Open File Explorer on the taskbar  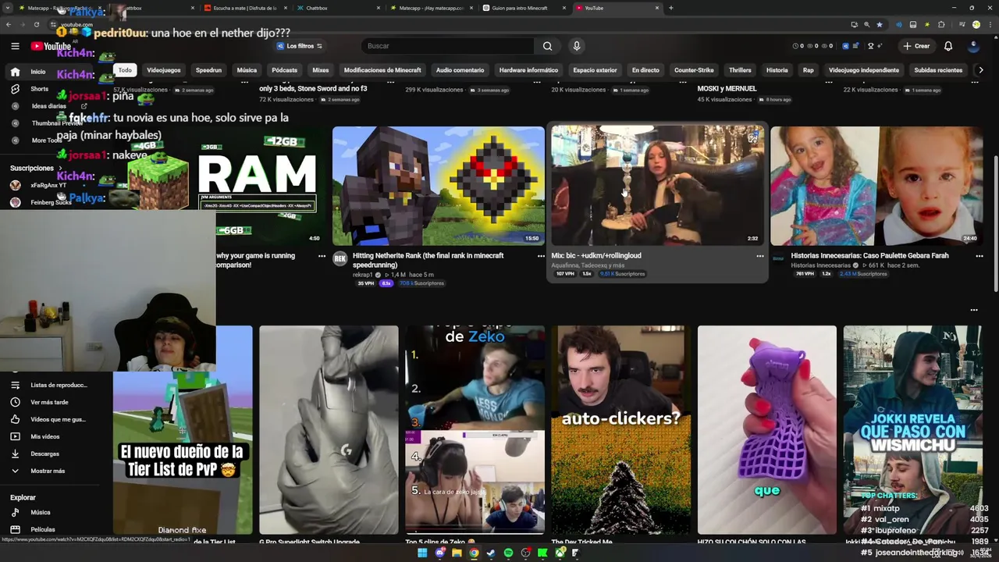[457, 553]
